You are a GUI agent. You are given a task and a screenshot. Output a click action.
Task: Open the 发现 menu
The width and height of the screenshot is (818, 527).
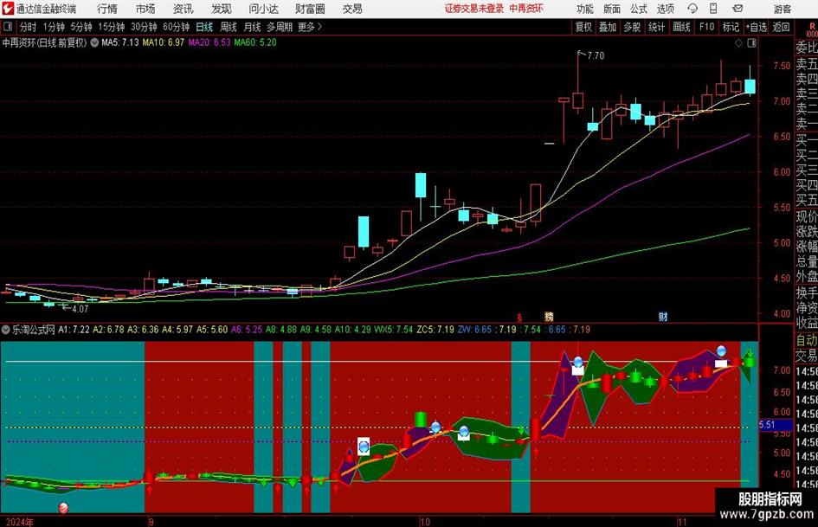coord(222,9)
